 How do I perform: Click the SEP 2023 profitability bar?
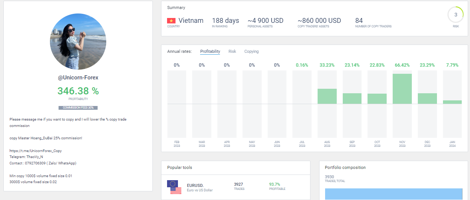(x=352, y=99)
